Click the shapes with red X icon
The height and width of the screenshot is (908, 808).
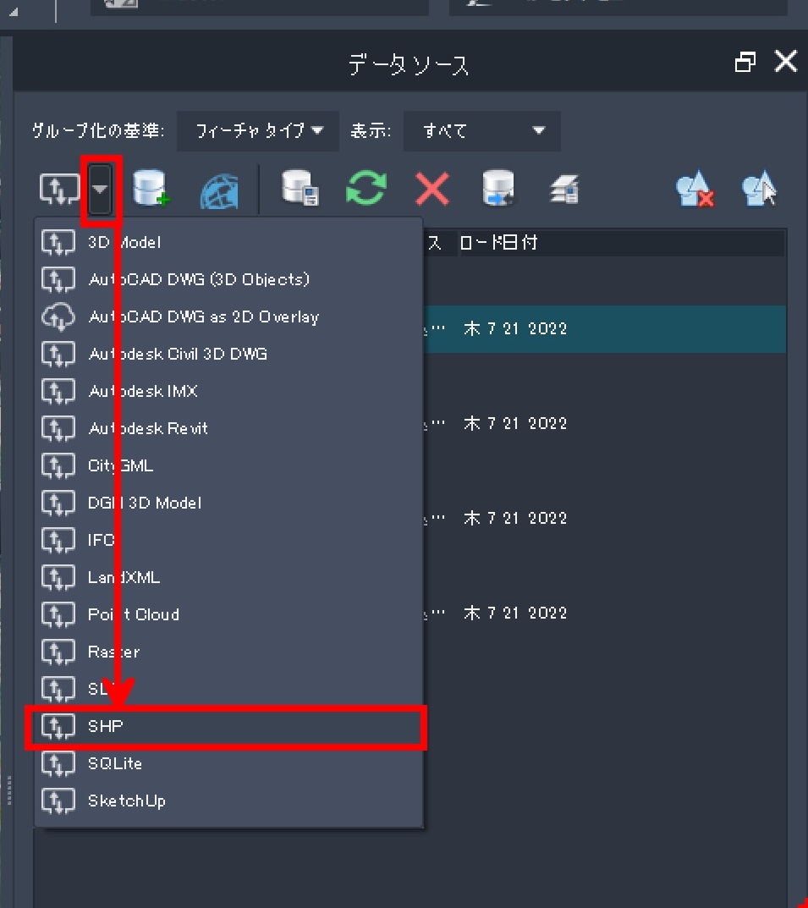(695, 189)
